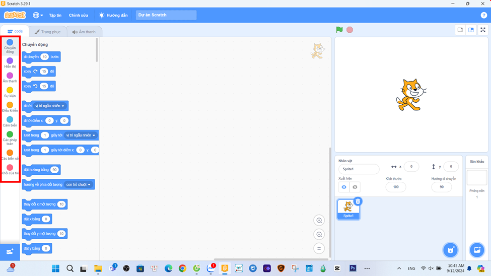Open dropdown in lướt trong giây tới block
This screenshot has height=276, width=491.
(x=81, y=135)
